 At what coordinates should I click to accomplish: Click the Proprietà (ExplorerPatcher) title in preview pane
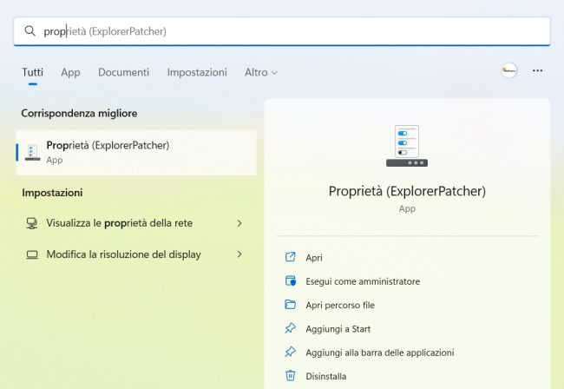tap(407, 191)
